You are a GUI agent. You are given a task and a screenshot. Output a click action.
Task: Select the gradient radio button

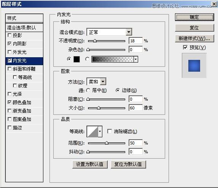(87, 59)
